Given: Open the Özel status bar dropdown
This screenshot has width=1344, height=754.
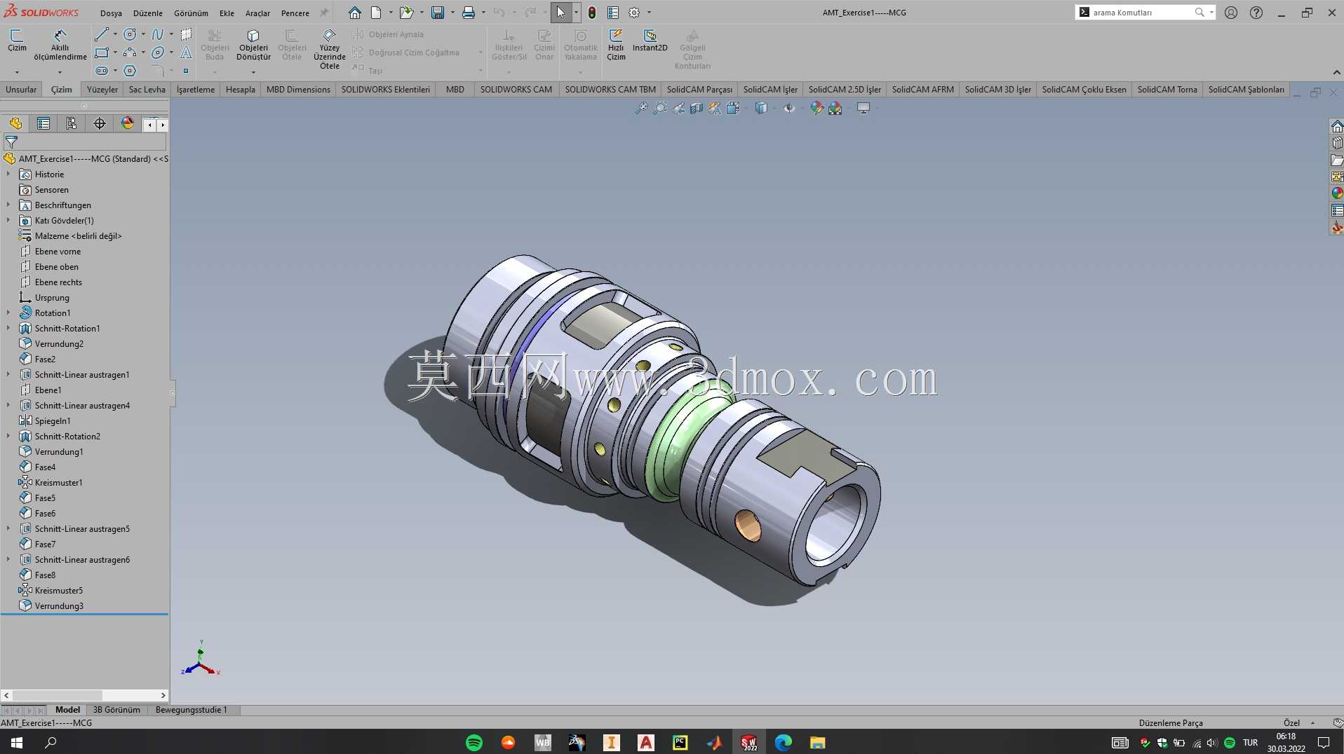Looking at the screenshot, I should coord(1312,723).
